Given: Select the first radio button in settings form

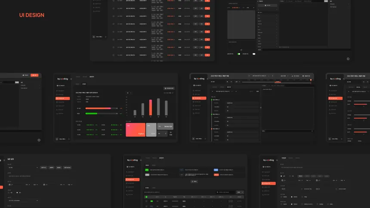Looking at the screenshot, I should (9, 193).
